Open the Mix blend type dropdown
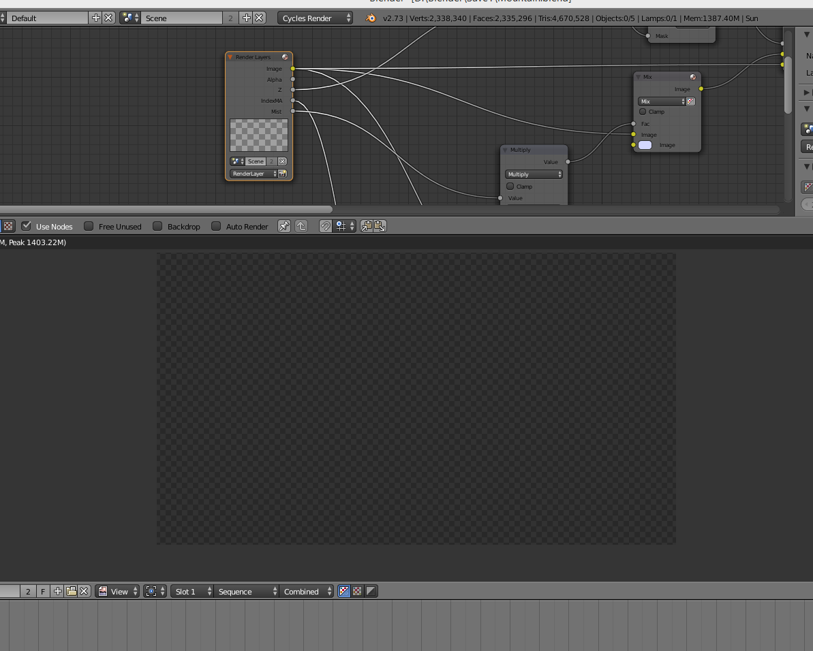The height and width of the screenshot is (651, 813). 662,101
